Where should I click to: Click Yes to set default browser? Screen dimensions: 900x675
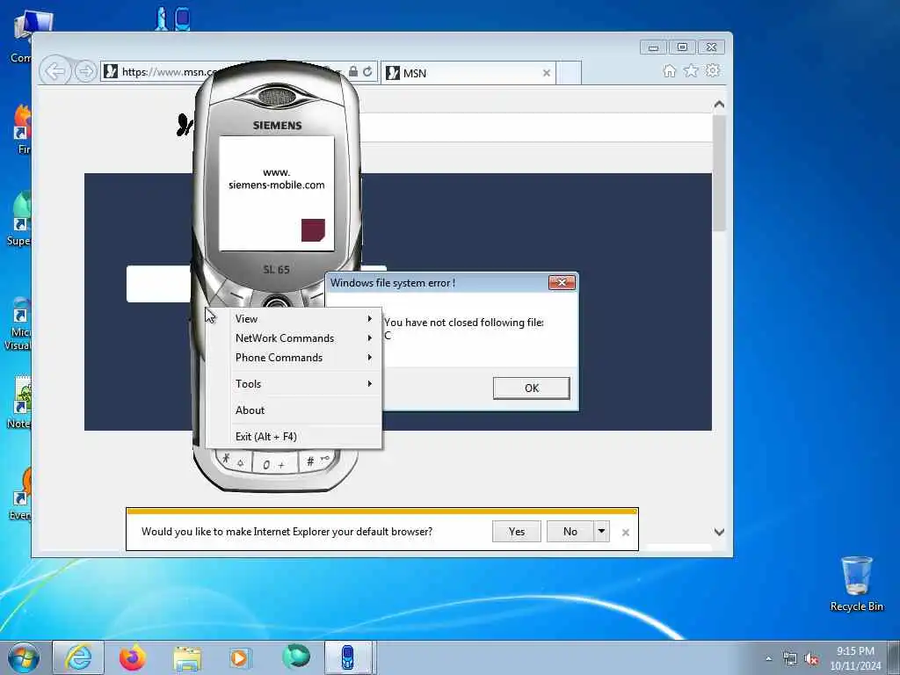[517, 532]
